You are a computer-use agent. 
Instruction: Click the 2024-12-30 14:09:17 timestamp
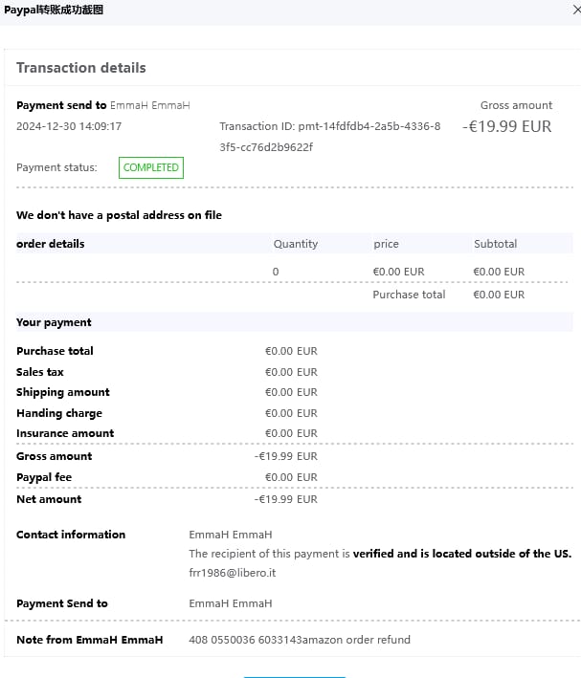coord(69,126)
